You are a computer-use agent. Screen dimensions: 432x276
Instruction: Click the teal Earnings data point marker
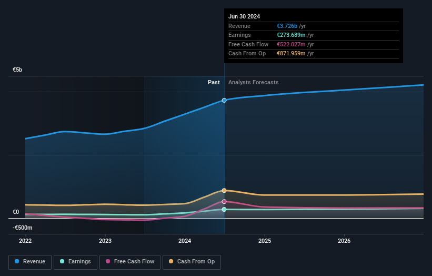tap(224, 210)
